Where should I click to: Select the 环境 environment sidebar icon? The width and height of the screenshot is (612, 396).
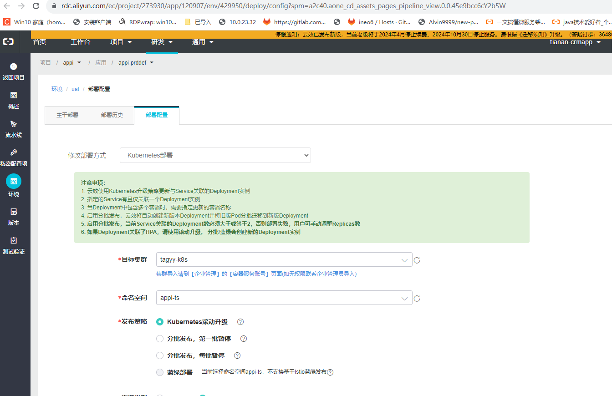pyautogui.click(x=14, y=181)
